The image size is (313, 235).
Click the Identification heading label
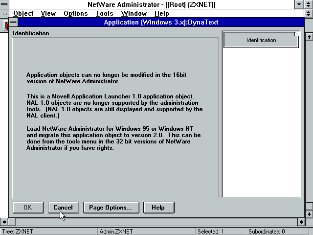[x=31, y=33]
